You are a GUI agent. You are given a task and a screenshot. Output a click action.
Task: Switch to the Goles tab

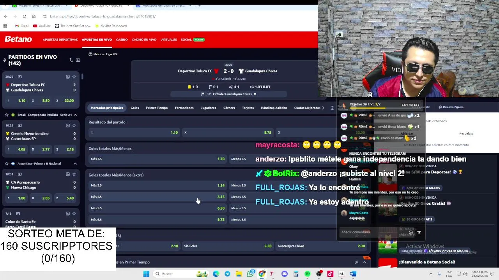pos(134,108)
